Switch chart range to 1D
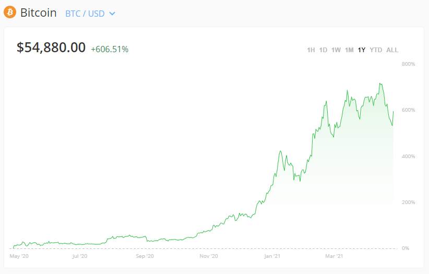The width and height of the screenshot is (429, 274). click(x=323, y=50)
